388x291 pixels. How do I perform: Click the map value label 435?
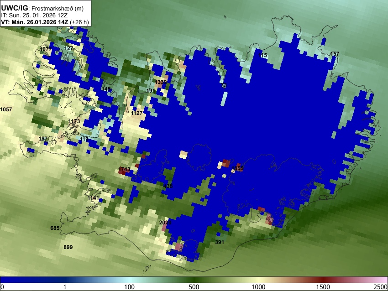[168, 186]
